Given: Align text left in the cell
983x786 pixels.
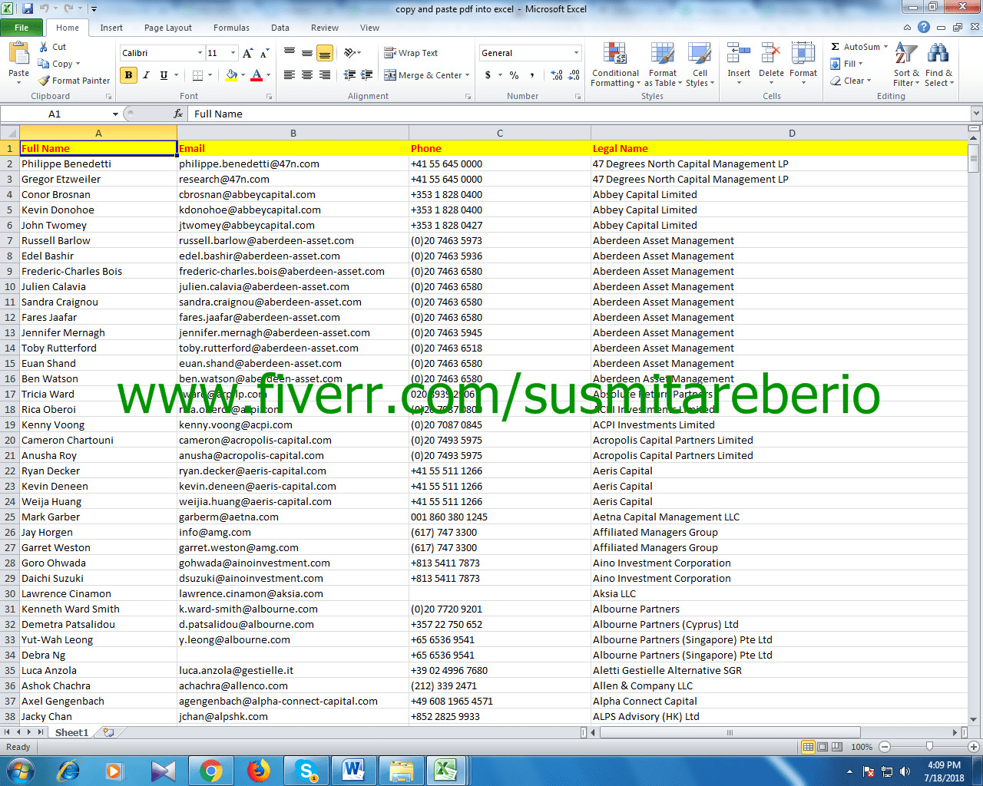Looking at the screenshot, I should tap(290, 75).
